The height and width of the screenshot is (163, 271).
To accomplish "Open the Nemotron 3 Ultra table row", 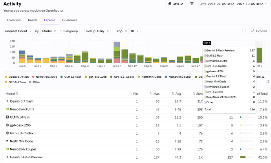I will 136,109.
